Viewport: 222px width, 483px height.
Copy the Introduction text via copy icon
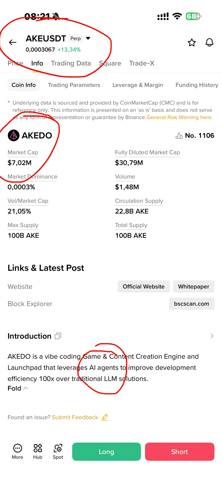[x=58, y=336]
